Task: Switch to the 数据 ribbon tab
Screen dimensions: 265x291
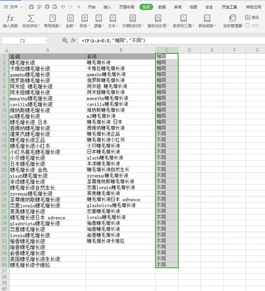Action: pos(162,7)
